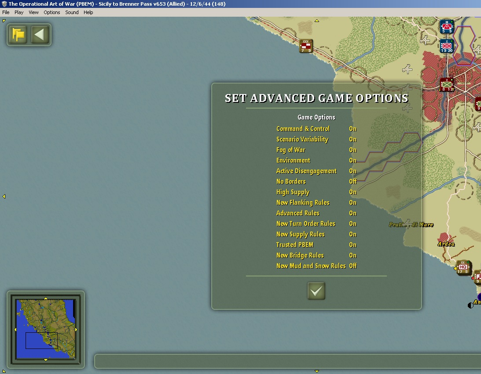Toggle the New Mud and Snow Rules option
The height and width of the screenshot is (374, 481).
tap(316, 266)
